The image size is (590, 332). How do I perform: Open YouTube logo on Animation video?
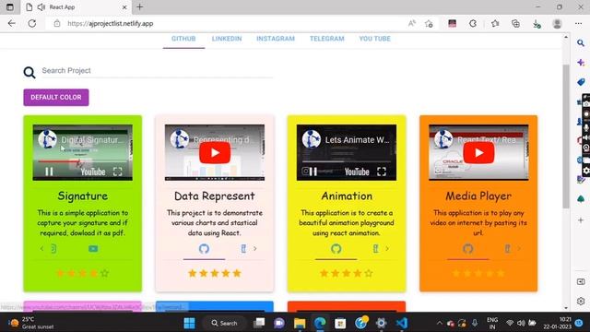pyautogui.click(x=357, y=172)
